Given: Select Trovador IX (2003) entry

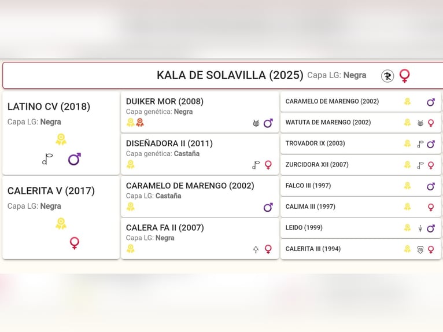Looking at the screenshot, I should point(361,144).
